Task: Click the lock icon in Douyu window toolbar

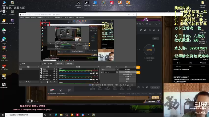Action: coord(145,30)
